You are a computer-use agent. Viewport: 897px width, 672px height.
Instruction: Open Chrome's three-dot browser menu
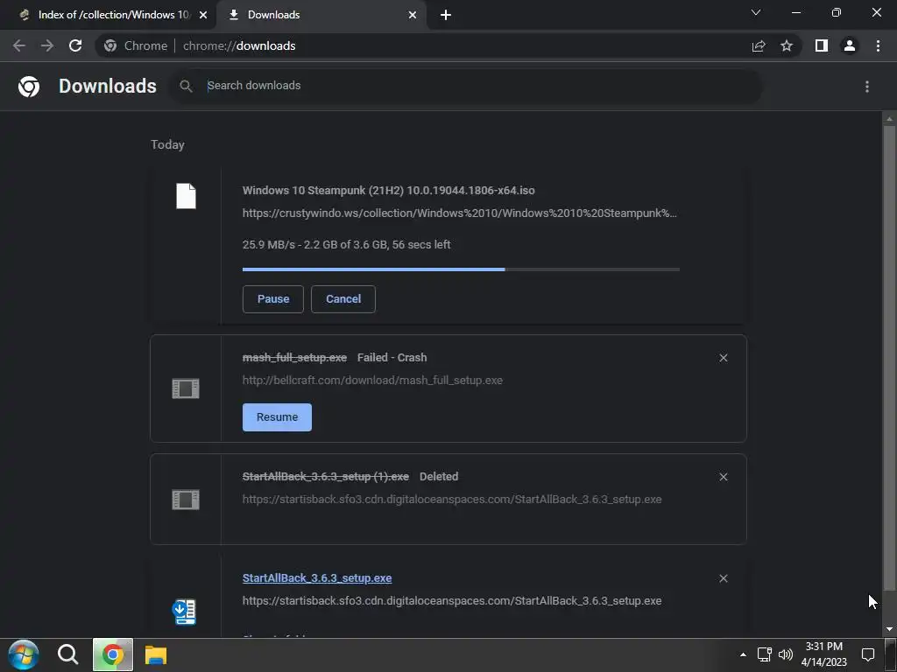(x=878, y=45)
